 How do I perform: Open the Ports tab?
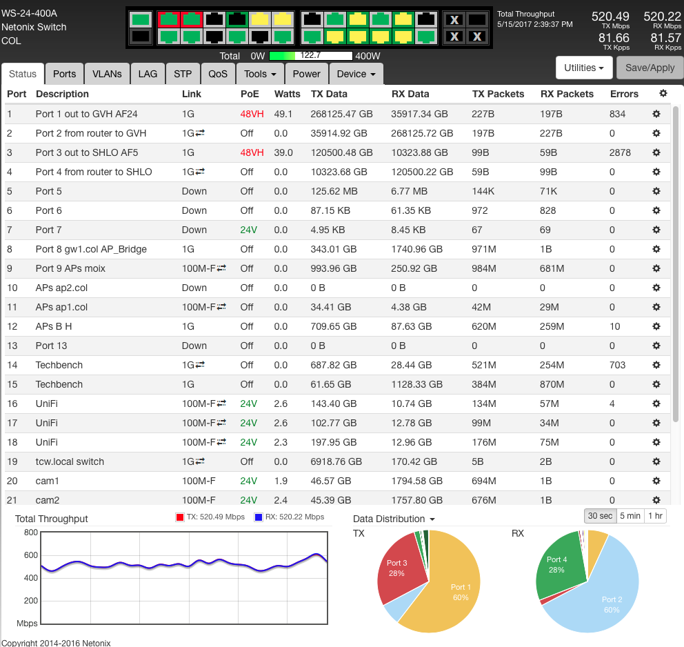click(65, 74)
